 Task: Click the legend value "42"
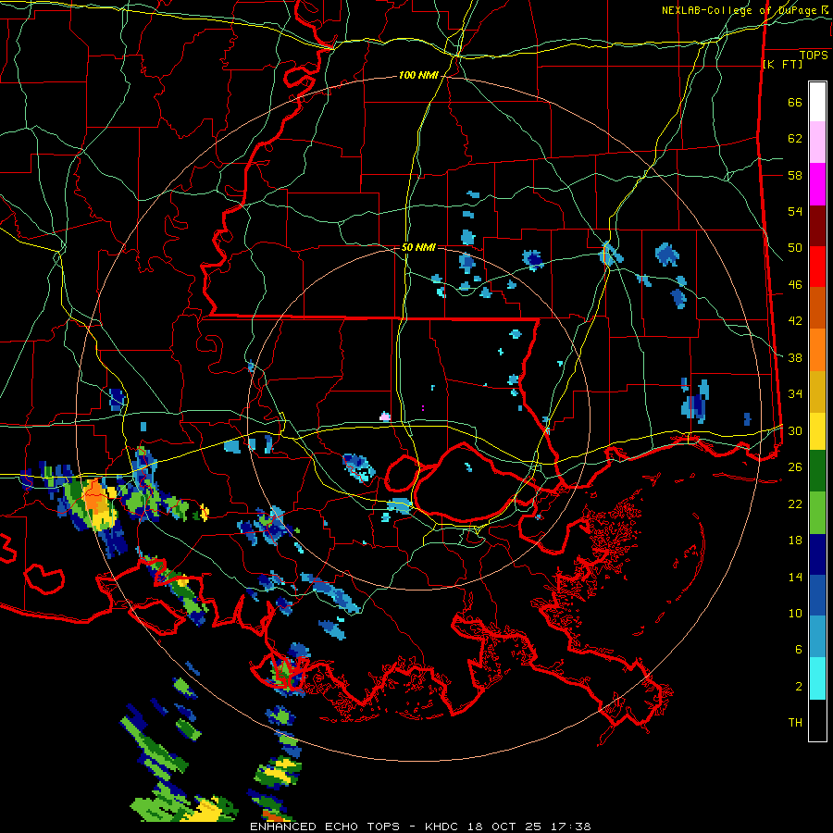(795, 321)
